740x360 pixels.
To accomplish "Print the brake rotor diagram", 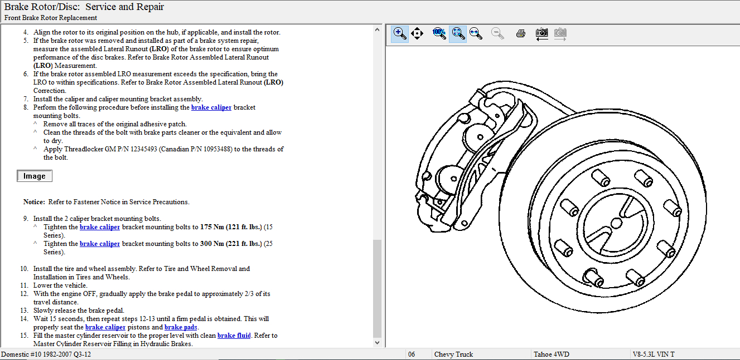I will pyautogui.click(x=521, y=34).
